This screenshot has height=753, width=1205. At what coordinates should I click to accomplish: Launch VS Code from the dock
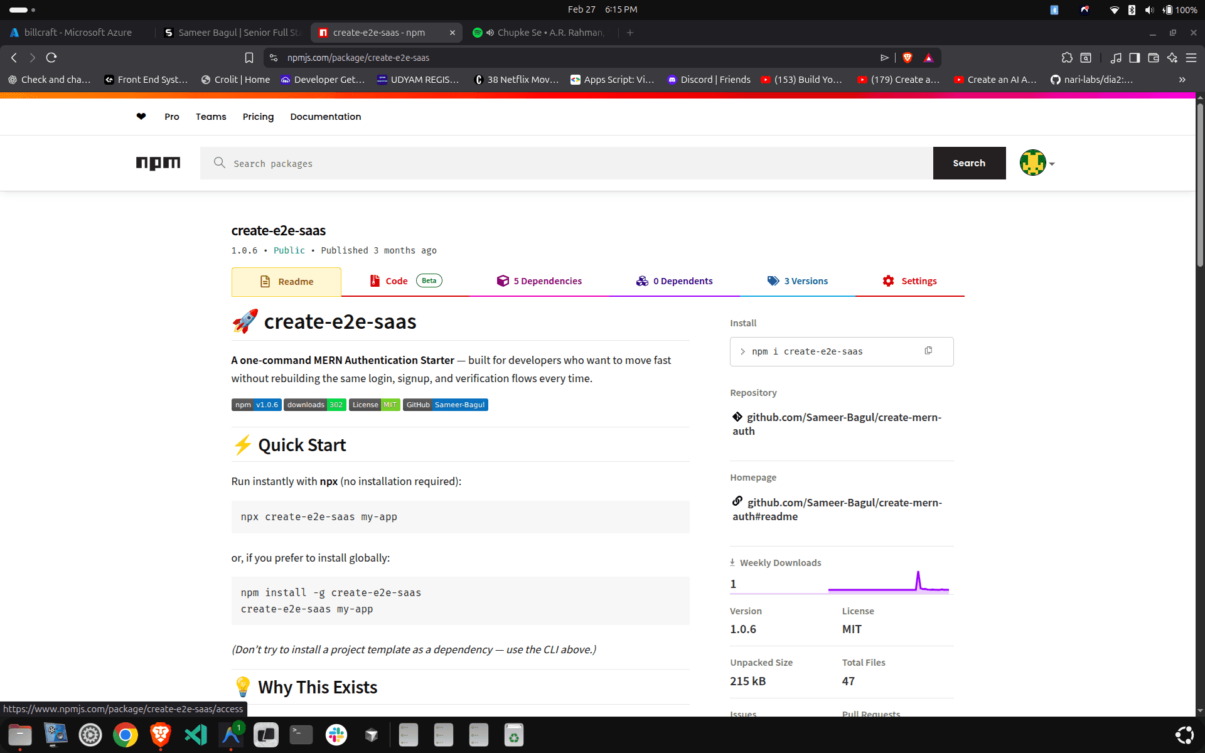(x=195, y=735)
